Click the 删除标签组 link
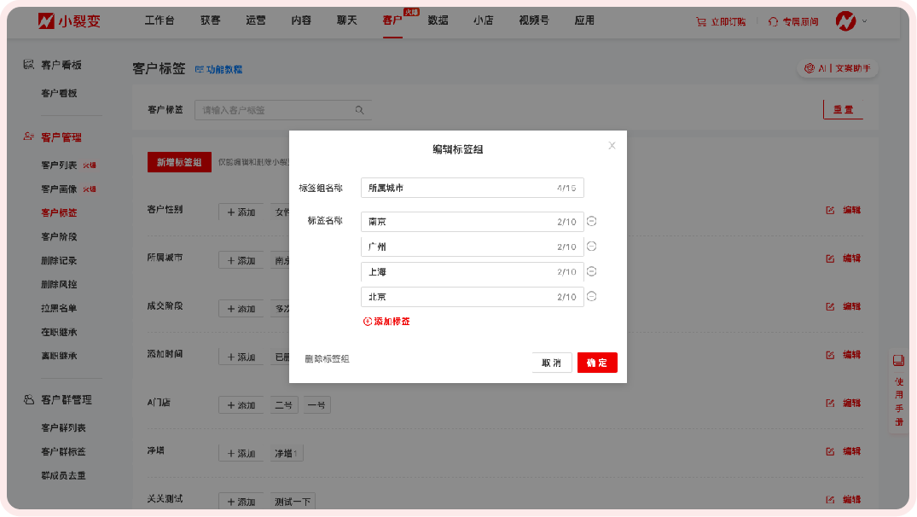Image resolution: width=917 pixels, height=517 pixels. [x=327, y=359]
